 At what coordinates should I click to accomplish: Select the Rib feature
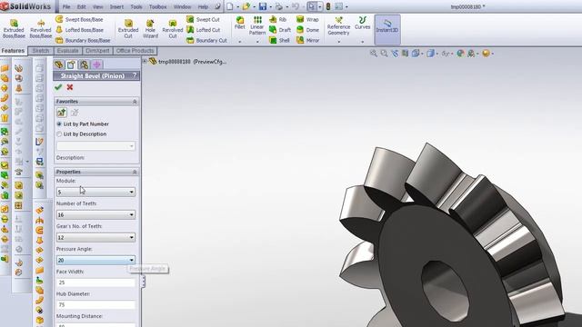point(278,19)
